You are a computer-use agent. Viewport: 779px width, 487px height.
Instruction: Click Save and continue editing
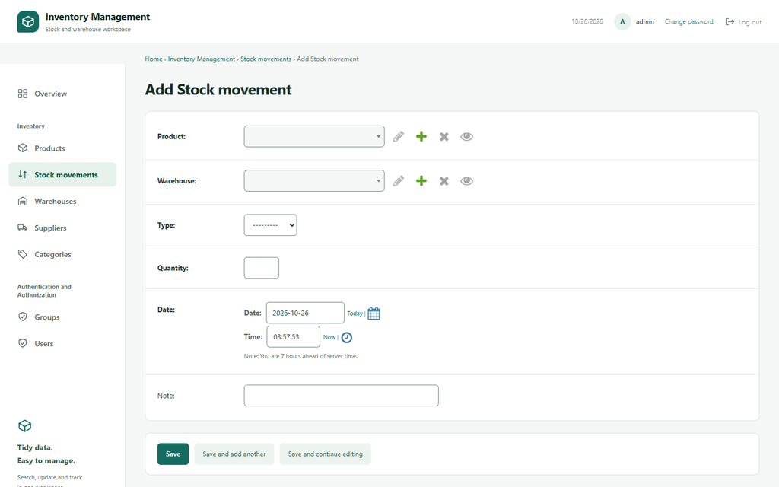pyautogui.click(x=326, y=454)
